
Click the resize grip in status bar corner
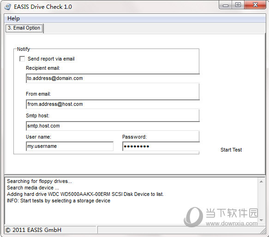(x=263, y=231)
